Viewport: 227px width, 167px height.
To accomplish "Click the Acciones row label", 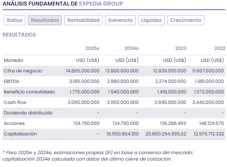I will [14, 123].
